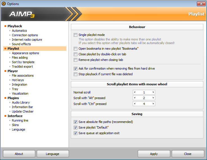Open File associations settings
207x160 pixels.
pyautogui.click(x=23, y=76)
